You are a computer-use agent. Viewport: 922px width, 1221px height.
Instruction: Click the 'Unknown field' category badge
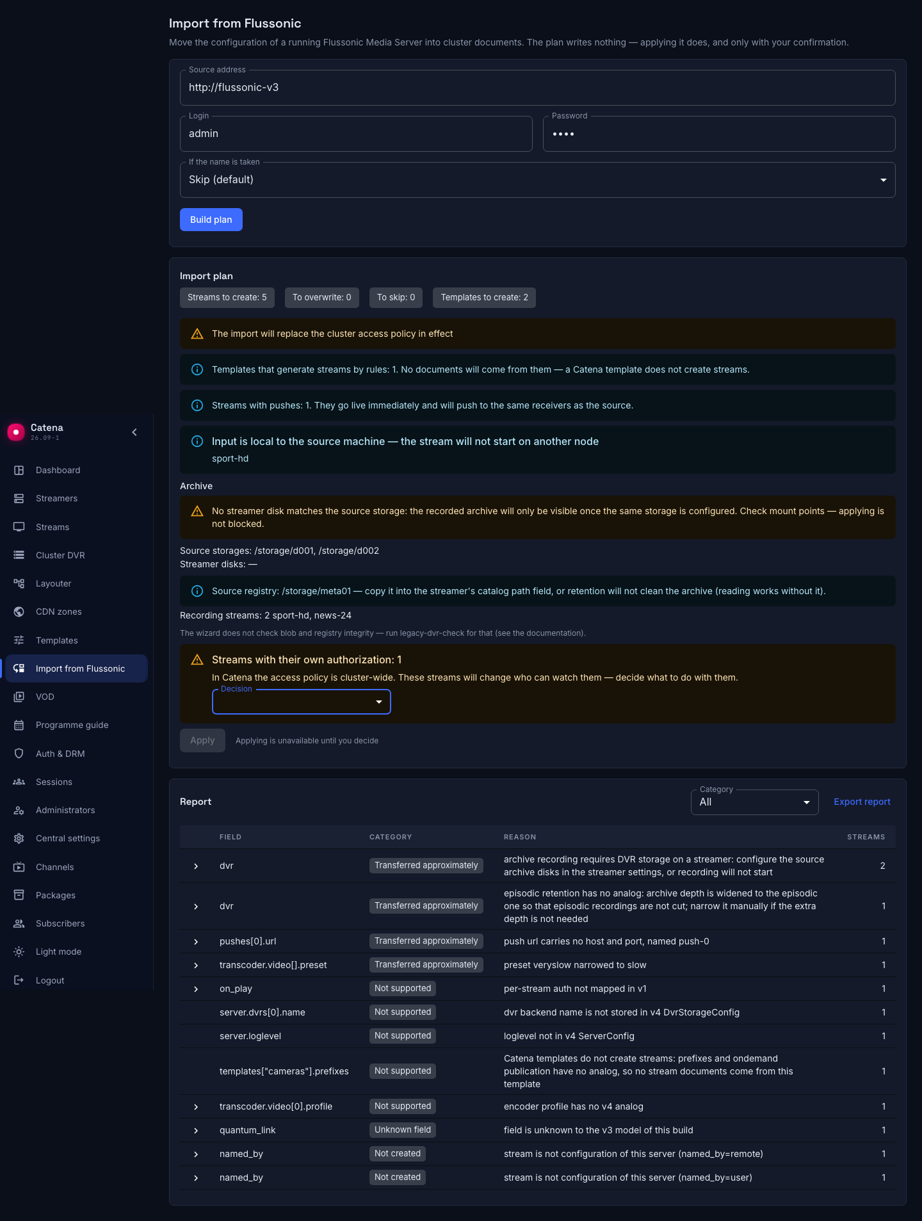(x=403, y=1130)
